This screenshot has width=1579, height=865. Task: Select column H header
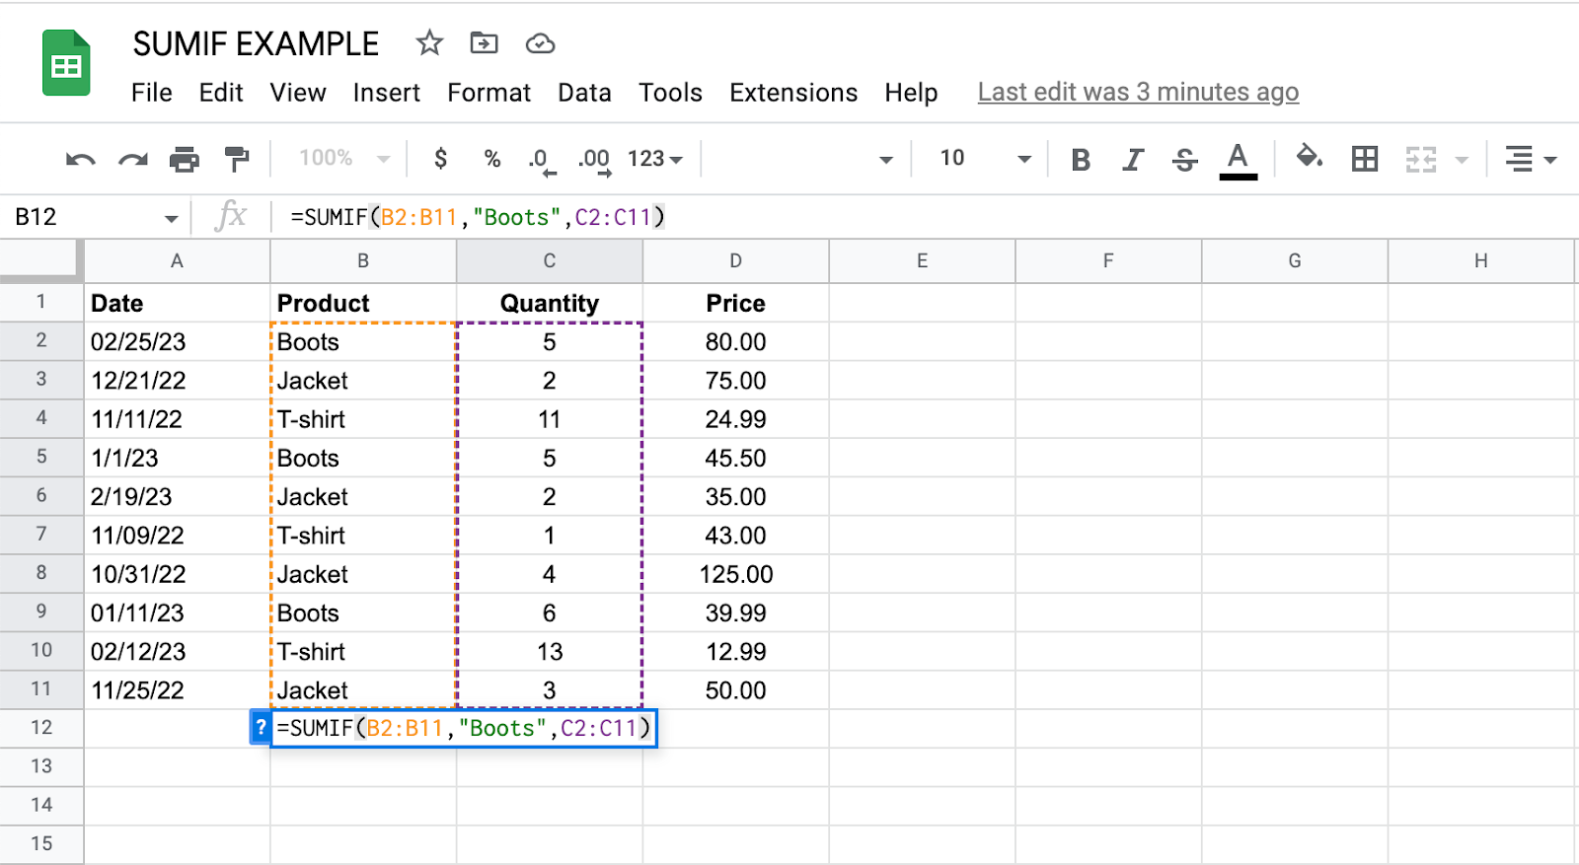(1480, 260)
